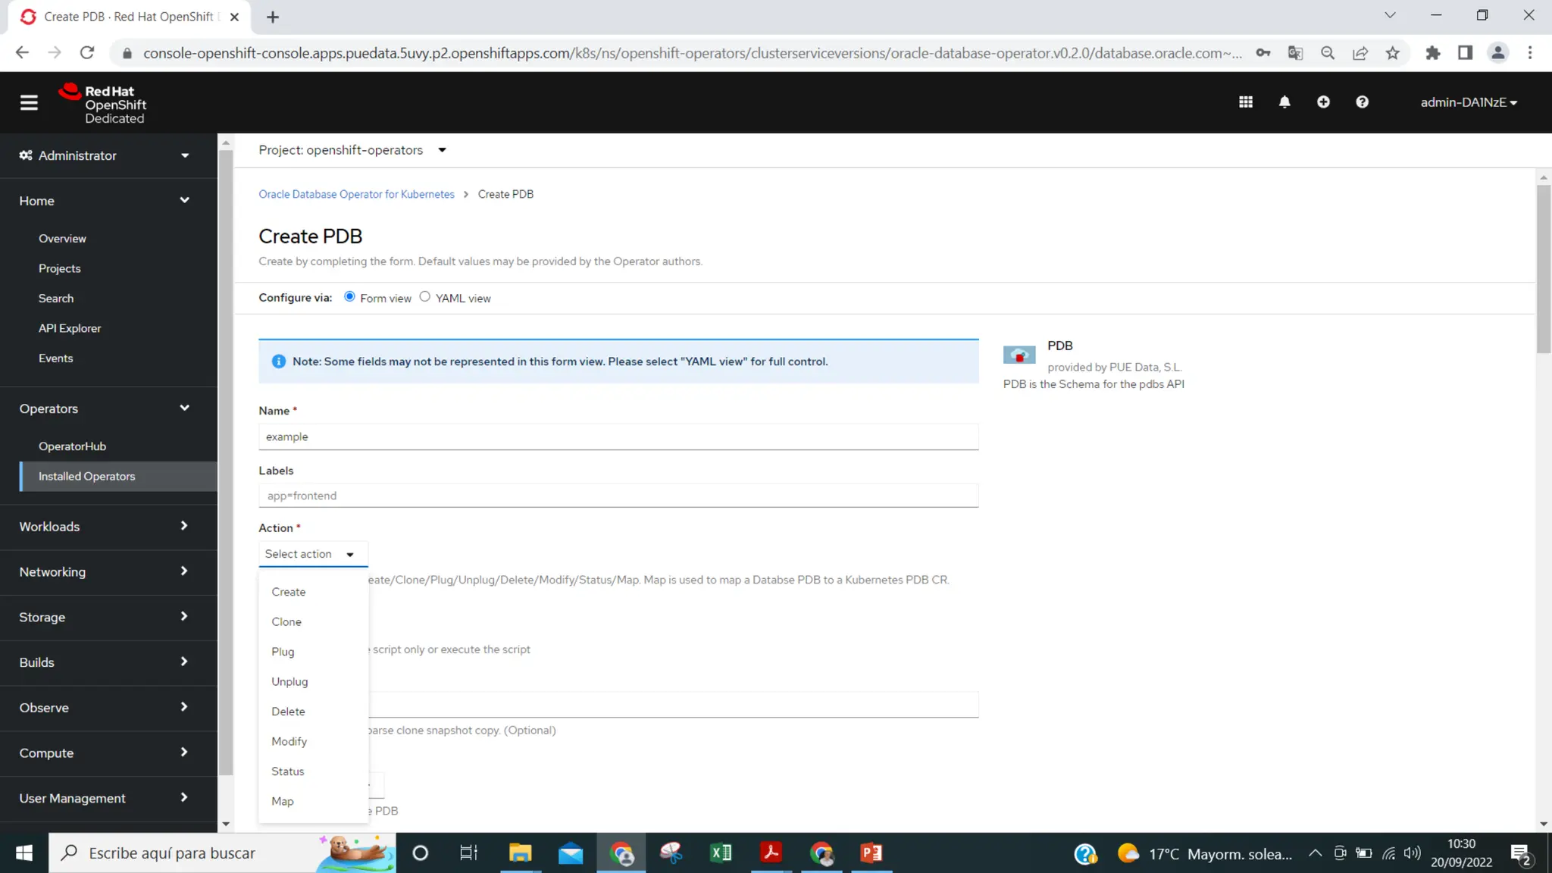The height and width of the screenshot is (873, 1552).
Task: Choose Clone from the action list
Action: coord(286,621)
